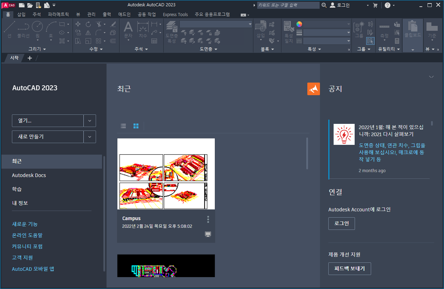Open the Campus card three-dot menu

click(208, 219)
